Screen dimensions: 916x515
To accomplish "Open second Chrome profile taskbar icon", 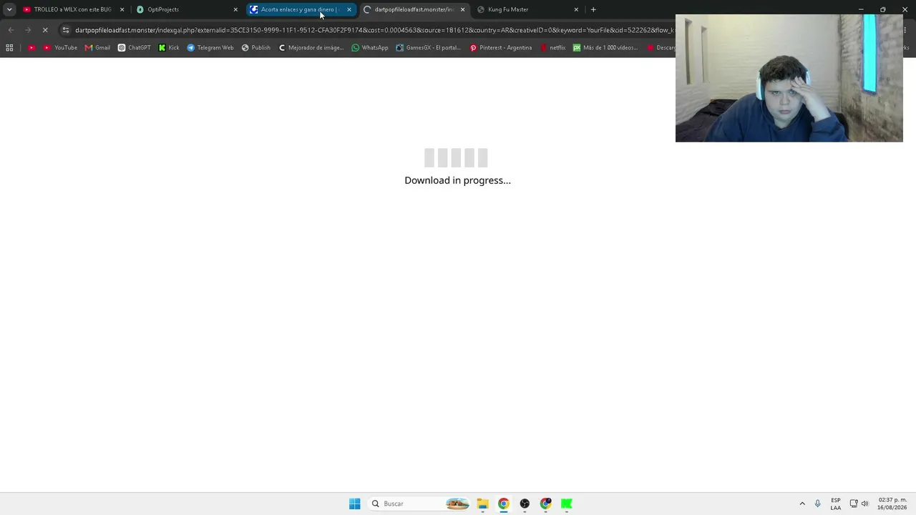I will pos(546,504).
